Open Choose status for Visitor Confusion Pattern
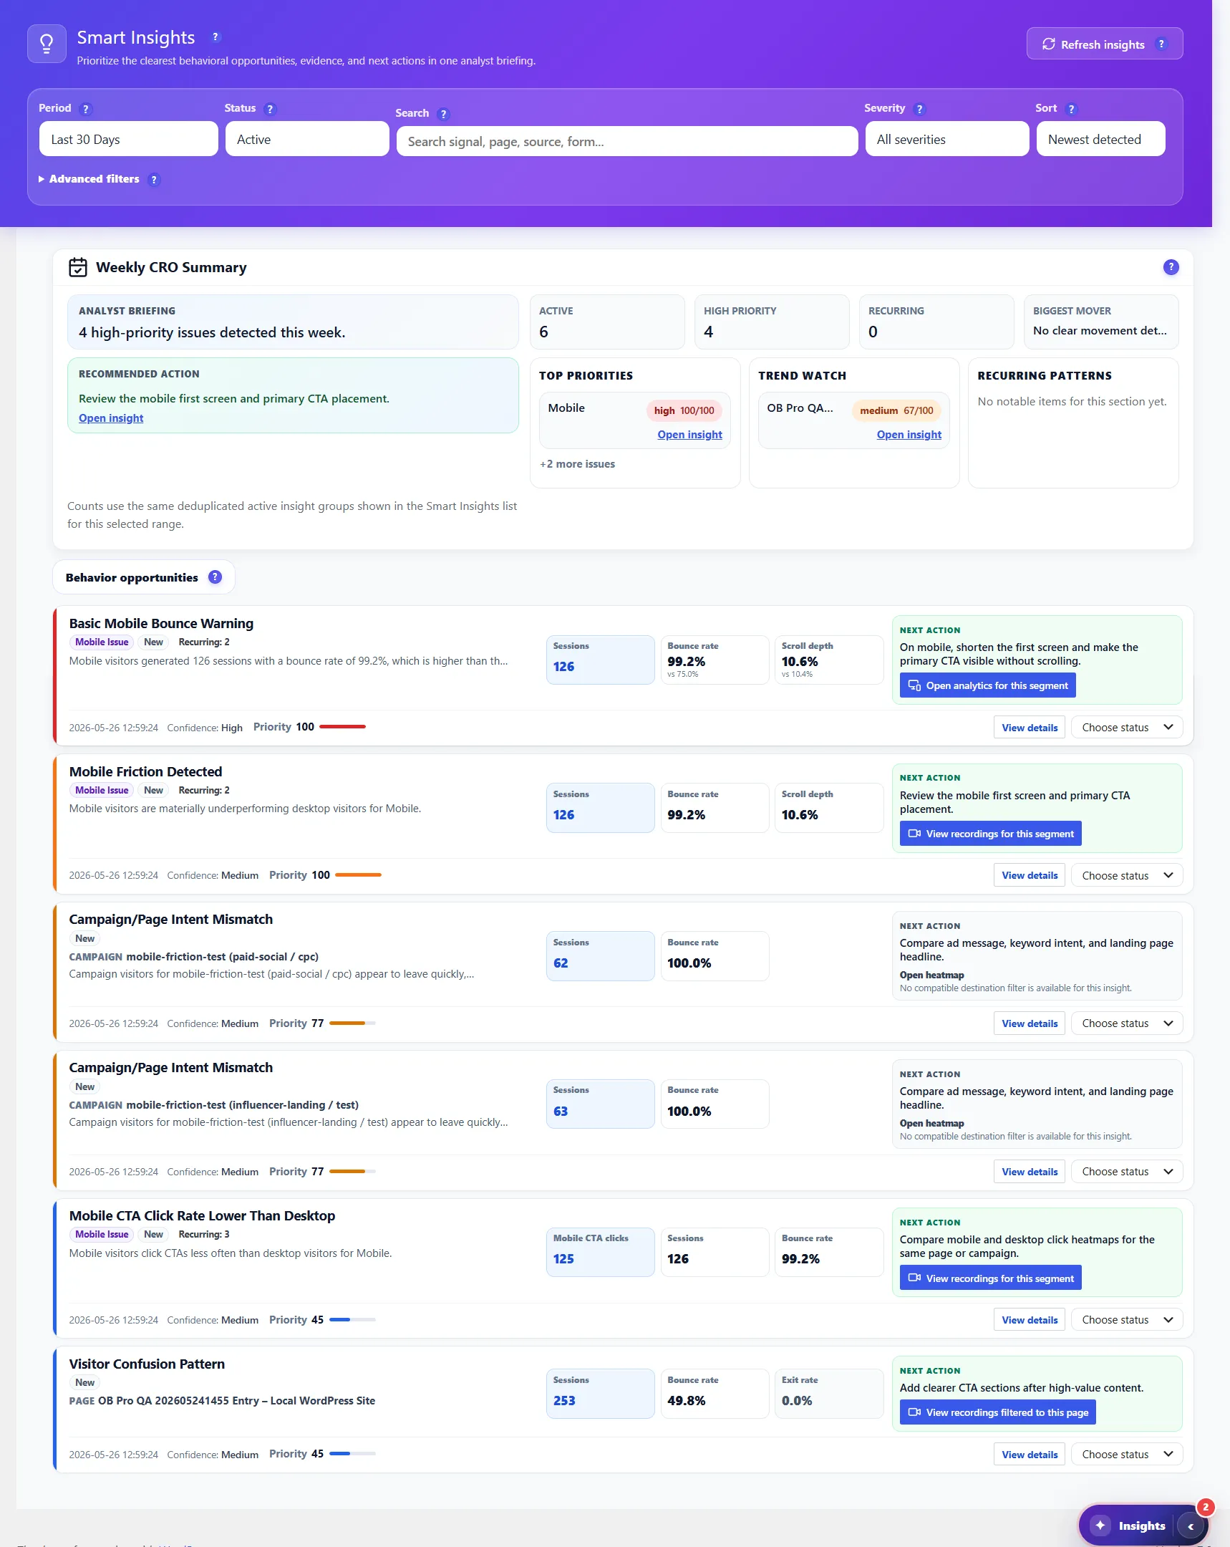Viewport: 1230px width, 1547px height. 1127,1455
